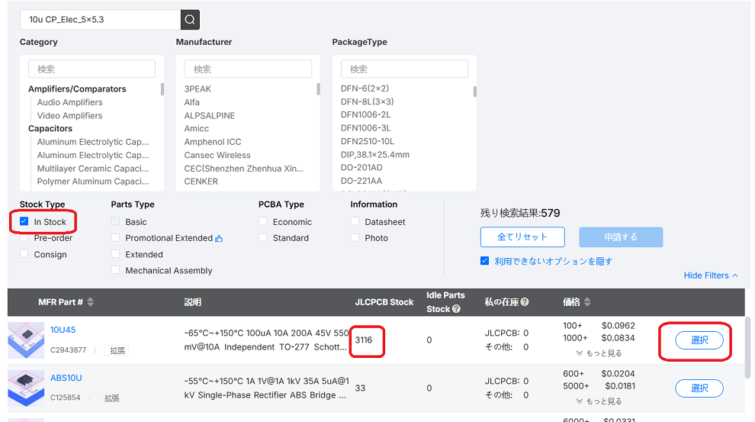The width and height of the screenshot is (755, 422).
Task: Enable the Basic parts type checkbox
Action: pos(116,222)
